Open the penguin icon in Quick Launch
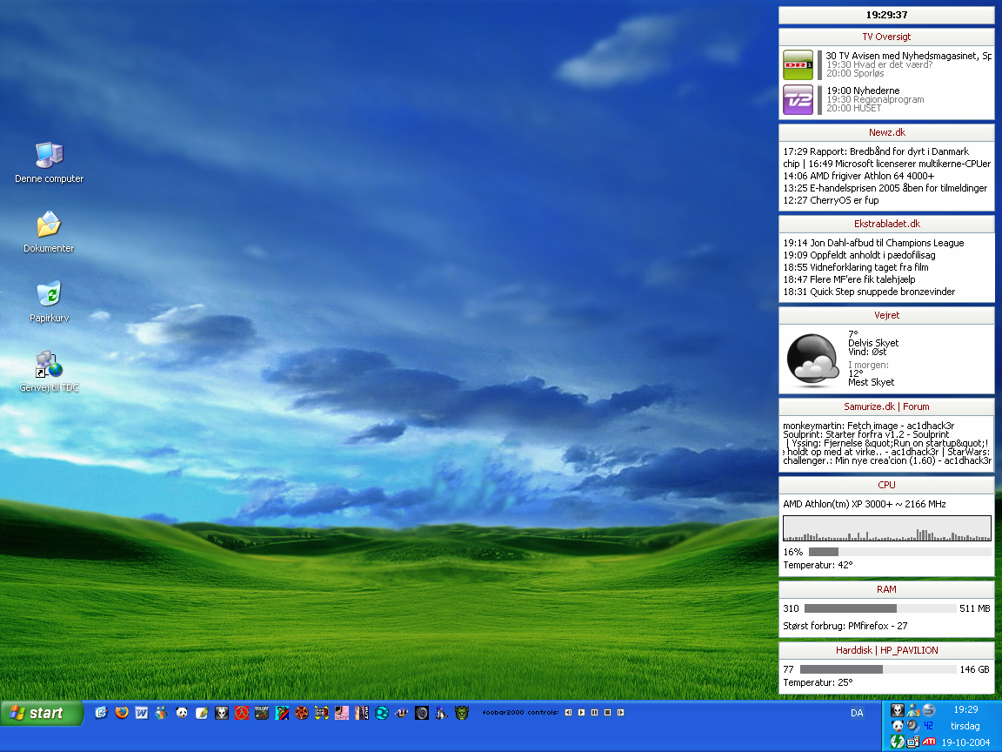Screen dimensions: 1002x752 click(442, 712)
